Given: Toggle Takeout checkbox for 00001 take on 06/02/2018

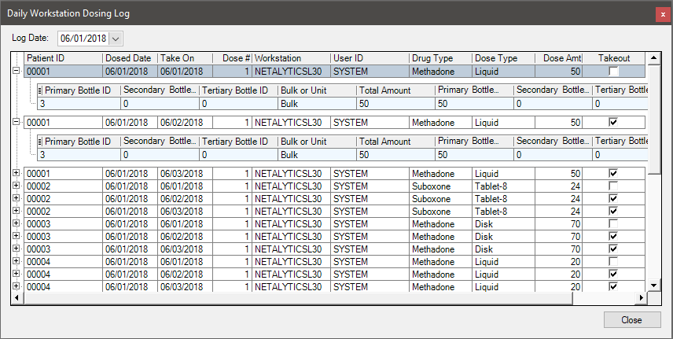Looking at the screenshot, I should click(614, 123).
